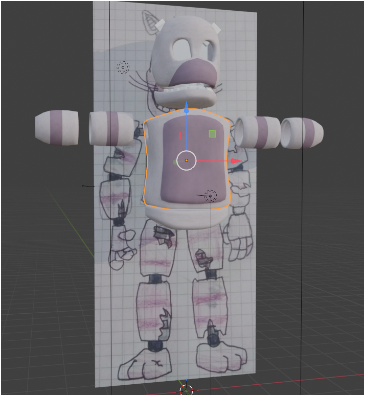This screenshot has height=396, width=365.
Task: Select the white pelvis piece below torso
Action: point(187,219)
